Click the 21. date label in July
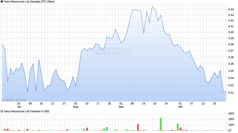 click(53, 104)
